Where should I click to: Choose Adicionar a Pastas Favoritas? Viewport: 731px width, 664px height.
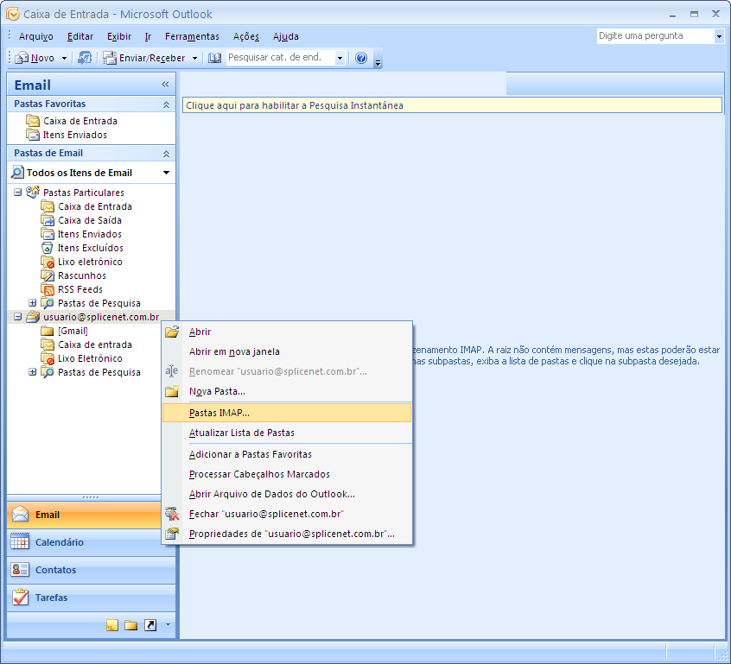pos(287,454)
